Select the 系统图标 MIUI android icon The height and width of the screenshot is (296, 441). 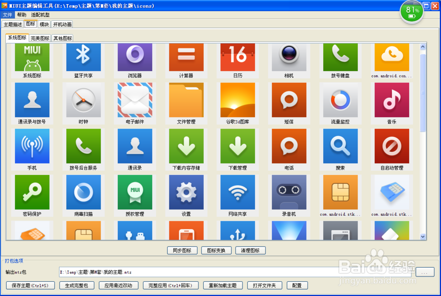(x=32, y=57)
